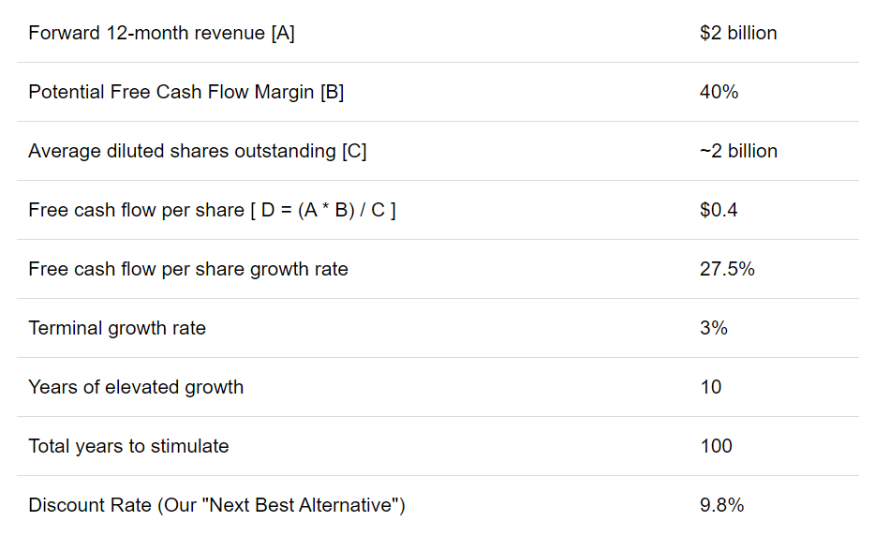
Task: Click the Free cash flow per share growth rate label
Action: coord(188,269)
